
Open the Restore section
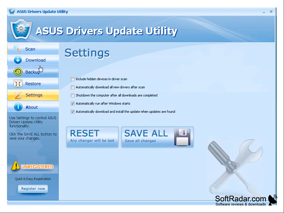(x=33, y=83)
